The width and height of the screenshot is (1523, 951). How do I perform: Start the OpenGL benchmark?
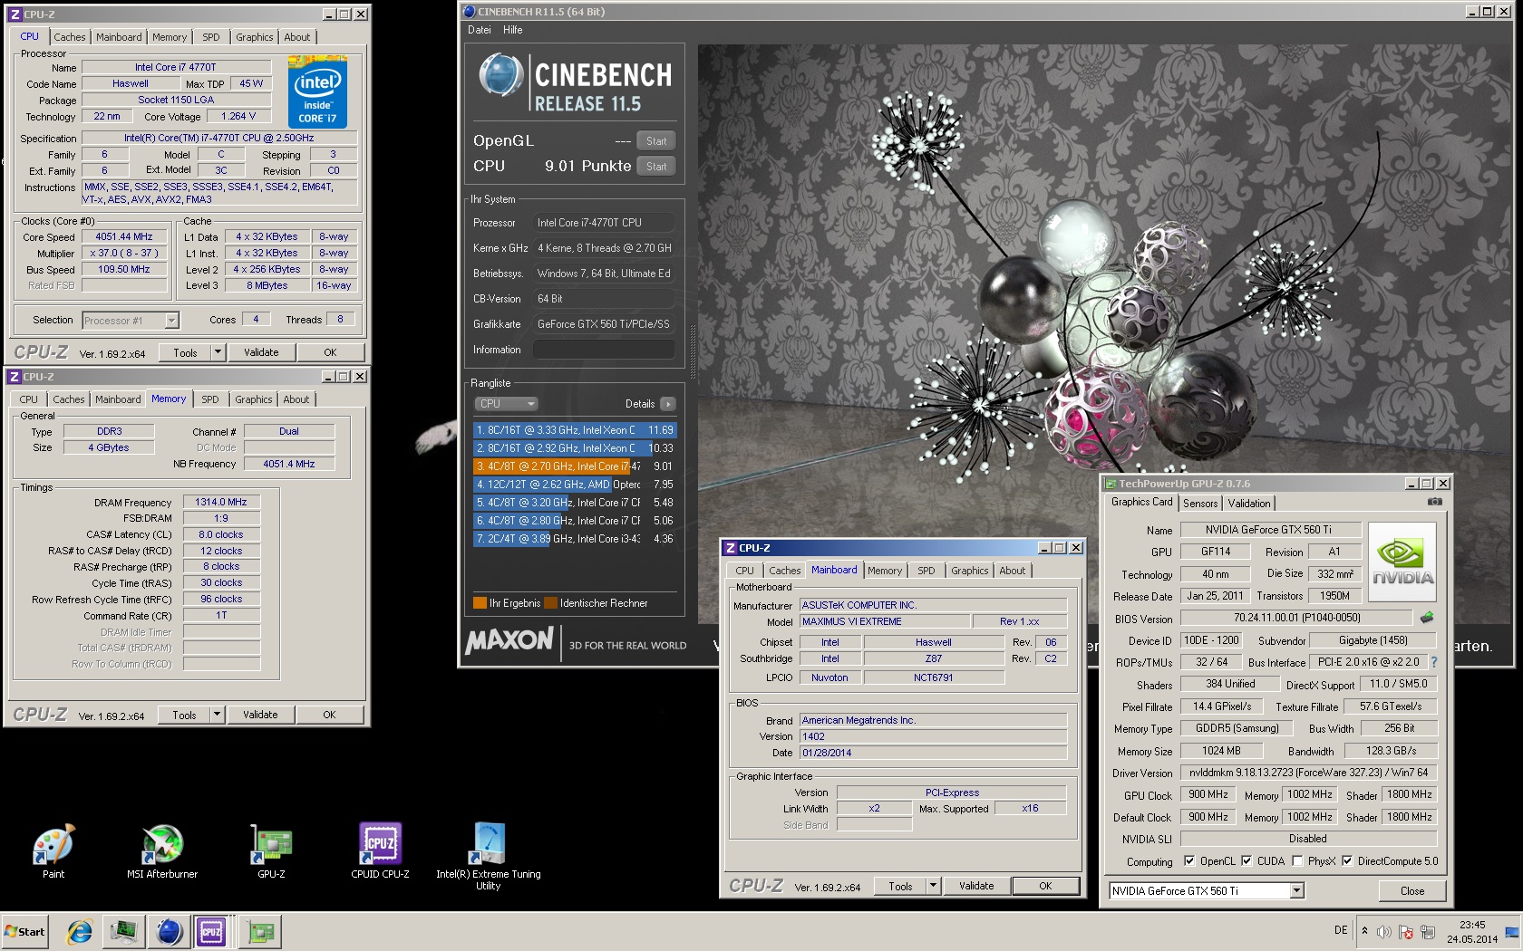(656, 141)
